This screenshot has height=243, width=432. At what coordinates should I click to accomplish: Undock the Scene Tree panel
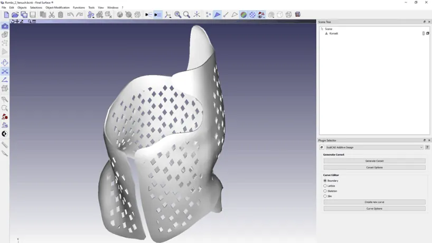point(425,22)
